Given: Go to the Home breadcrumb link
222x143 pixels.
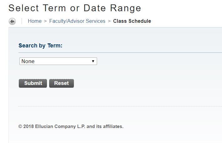Looking at the screenshot, I should [x=34, y=21].
